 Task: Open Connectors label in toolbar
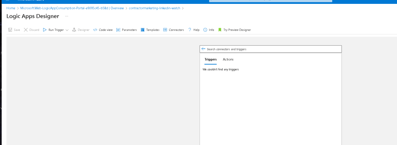[x=177, y=30]
